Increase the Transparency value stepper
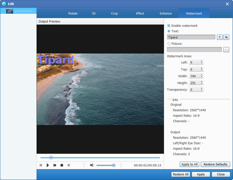The width and height of the screenshot is (233, 180). coord(202,88)
